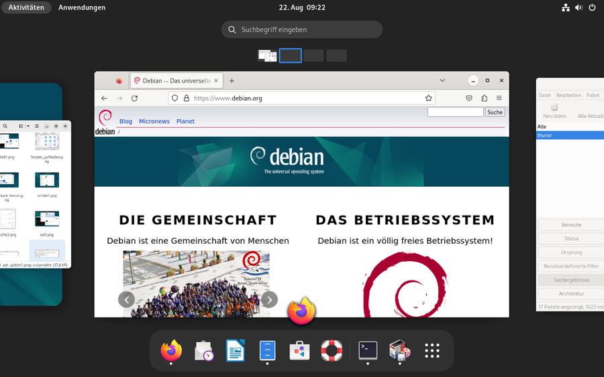Open Firefox View pinned icon in tab bar
Viewport: 604px width, 377px height.
[119, 81]
